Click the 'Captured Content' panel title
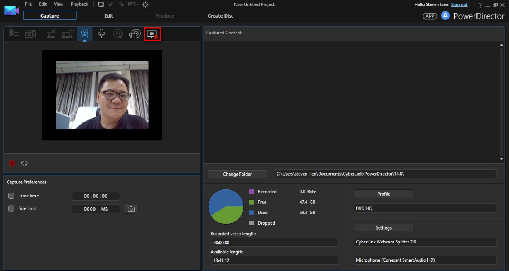The image size is (509, 271). (x=224, y=33)
